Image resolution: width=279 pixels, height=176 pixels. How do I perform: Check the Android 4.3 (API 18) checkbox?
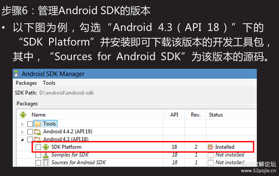point(30,139)
